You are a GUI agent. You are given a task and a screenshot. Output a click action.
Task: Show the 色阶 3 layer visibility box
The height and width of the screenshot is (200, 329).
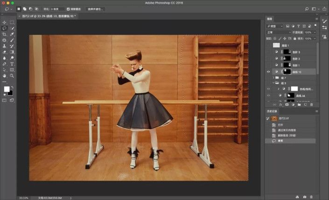point(268,52)
